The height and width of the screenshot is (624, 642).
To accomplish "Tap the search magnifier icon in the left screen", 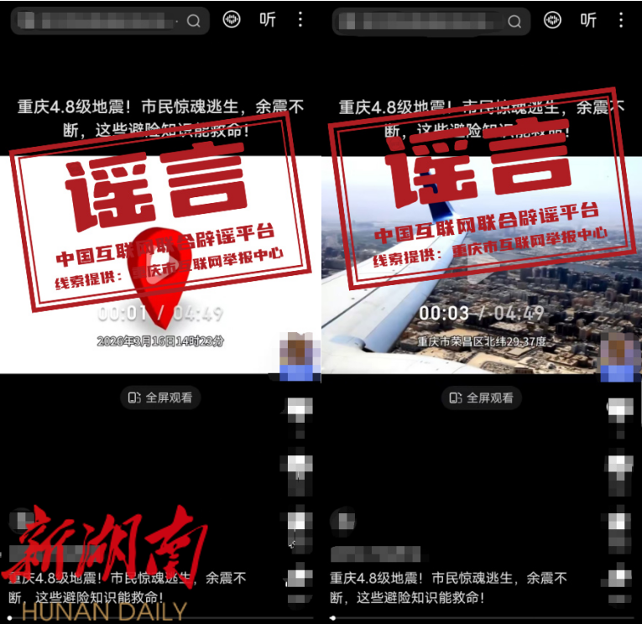I will pyautogui.click(x=194, y=21).
